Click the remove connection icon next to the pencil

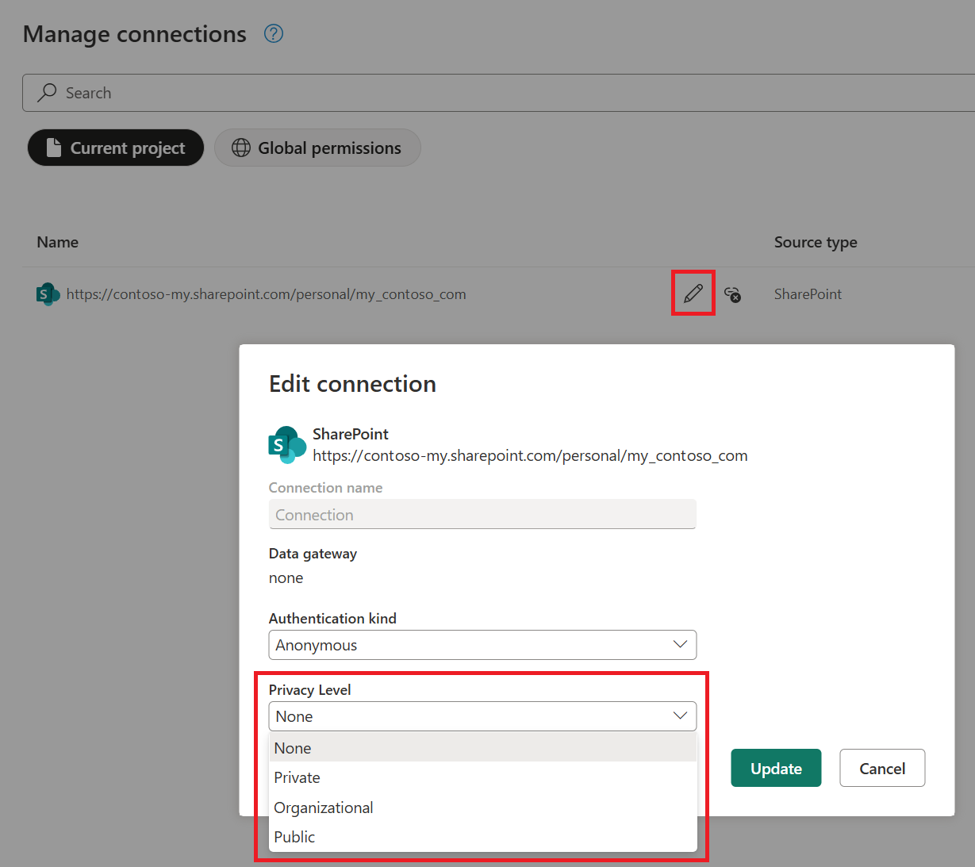[732, 294]
